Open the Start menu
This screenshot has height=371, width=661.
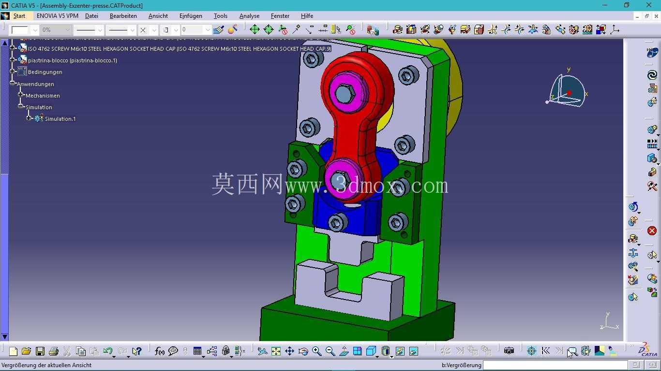pos(19,16)
